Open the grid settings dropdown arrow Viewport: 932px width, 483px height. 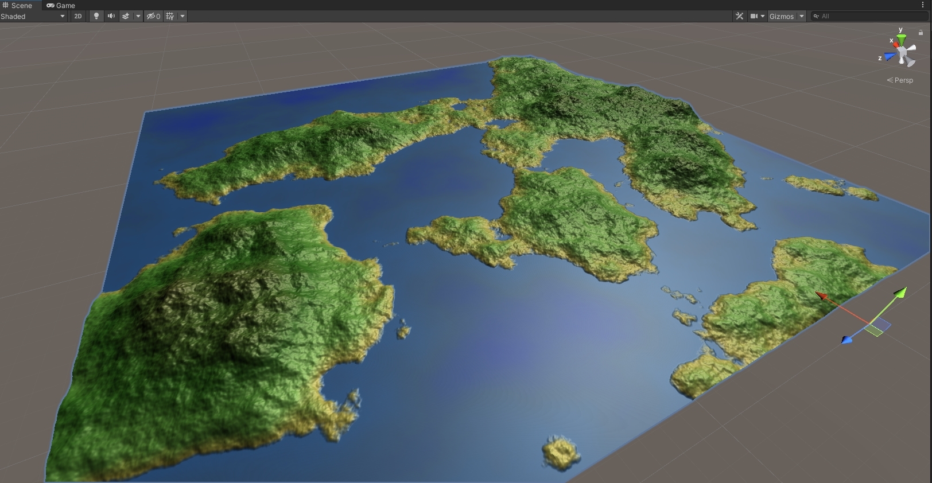pyautogui.click(x=182, y=16)
